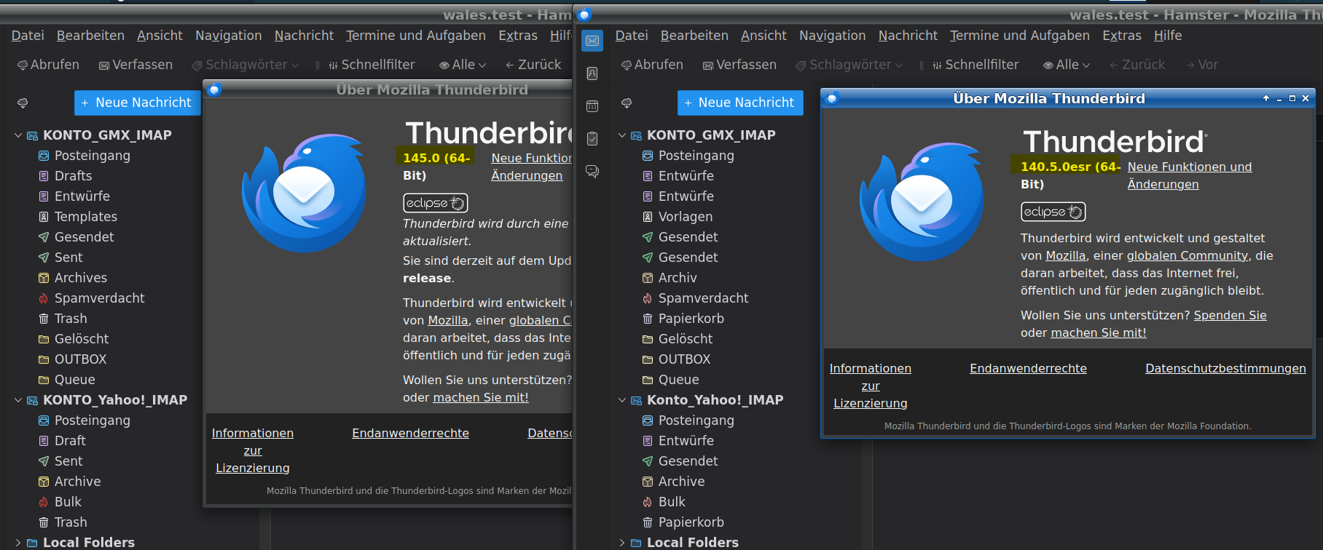
Task: Roll up the About dialog with the up-arrow button
Action: pos(1266,98)
